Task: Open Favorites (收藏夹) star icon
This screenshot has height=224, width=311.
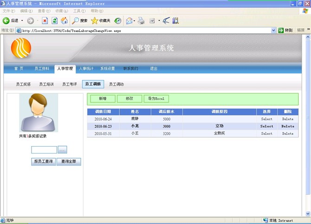Action: [x=94, y=20]
